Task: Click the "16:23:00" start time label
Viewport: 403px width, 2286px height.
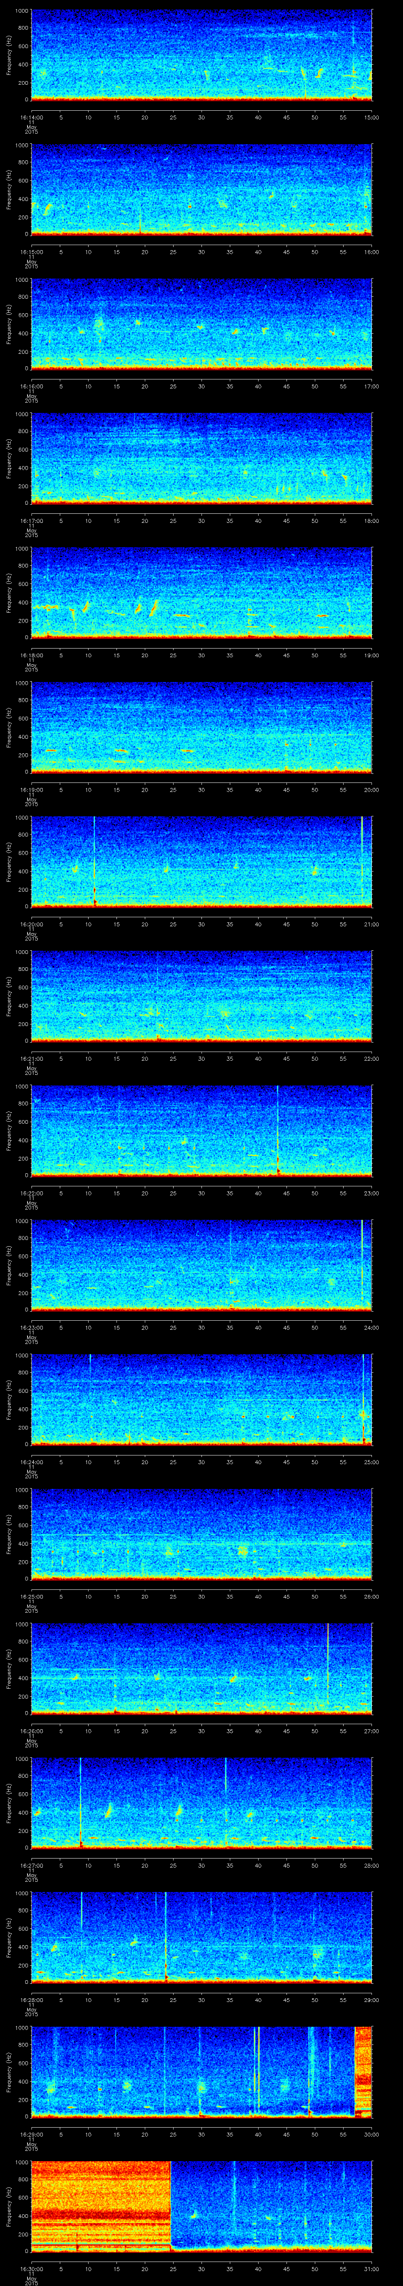Action: pyautogui.click(x=31, y=1327)
